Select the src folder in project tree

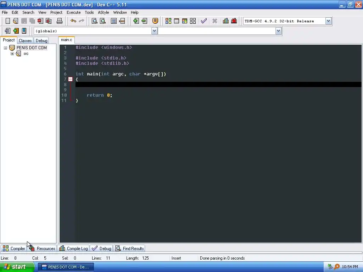tap(26, 54)
